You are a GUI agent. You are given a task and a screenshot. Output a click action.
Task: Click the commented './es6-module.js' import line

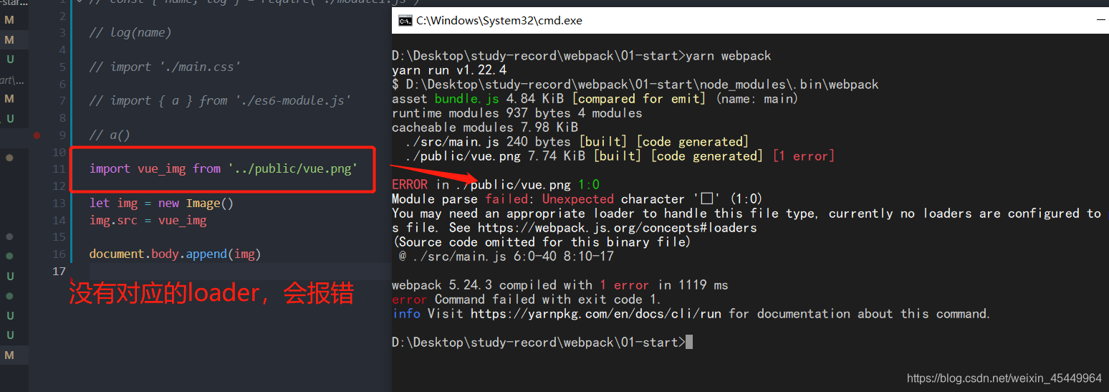220,100
